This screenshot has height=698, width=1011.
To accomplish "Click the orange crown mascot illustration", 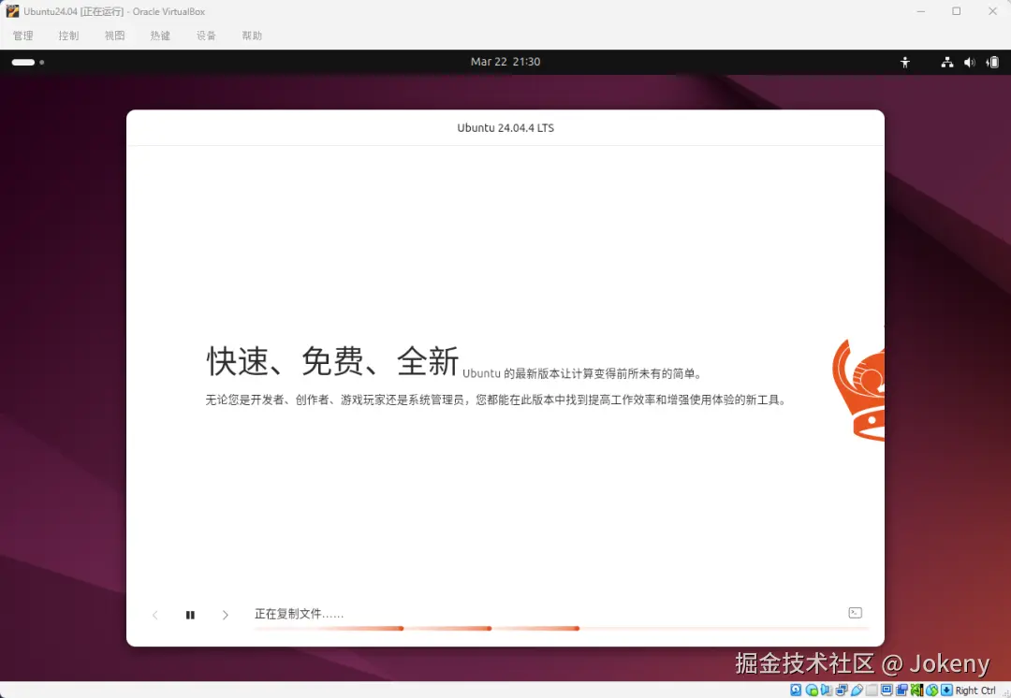I will pos(858,390).
